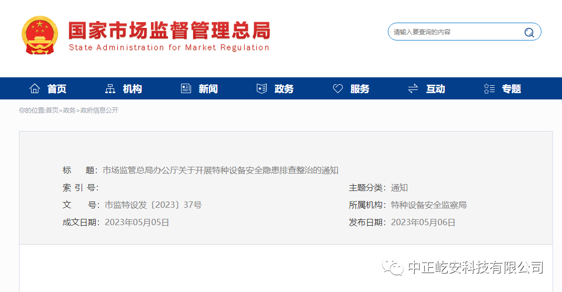562x292 pixels.
Task: Click the national emblem logo
Action: click(x=41, y=35)
